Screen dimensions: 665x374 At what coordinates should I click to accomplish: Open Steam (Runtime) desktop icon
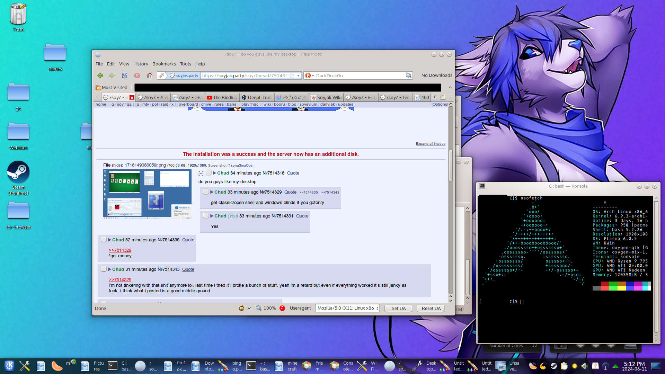pos(18,172)
